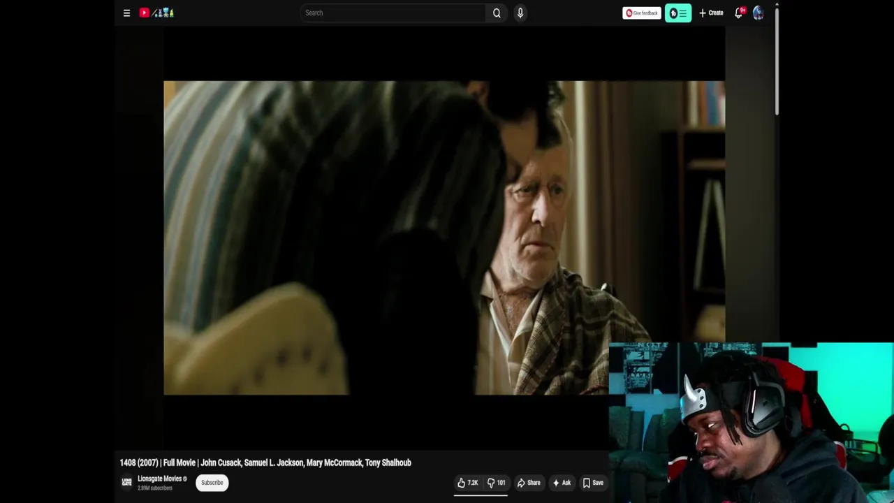Subscribe to Lionsgate Movies
The height and width of the screenshot is (503, 894).
click(212, 483)
